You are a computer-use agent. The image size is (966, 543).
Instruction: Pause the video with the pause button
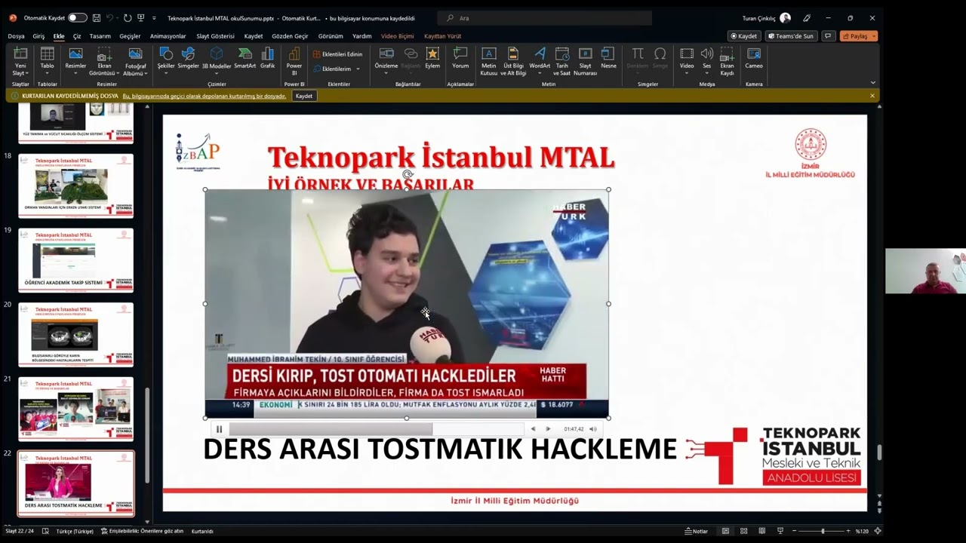[219, 429]
